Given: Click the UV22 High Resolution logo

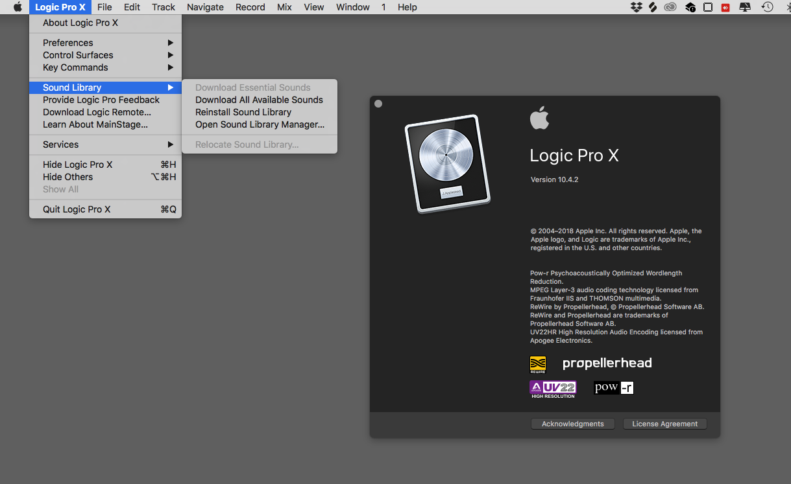Looking at the screenshot, I should 553,389.
